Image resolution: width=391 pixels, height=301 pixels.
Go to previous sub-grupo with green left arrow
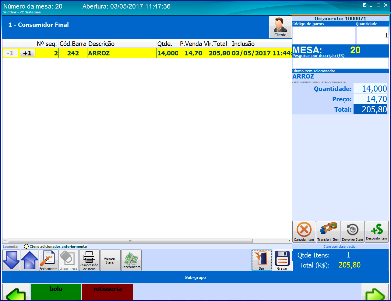point(16,292)
